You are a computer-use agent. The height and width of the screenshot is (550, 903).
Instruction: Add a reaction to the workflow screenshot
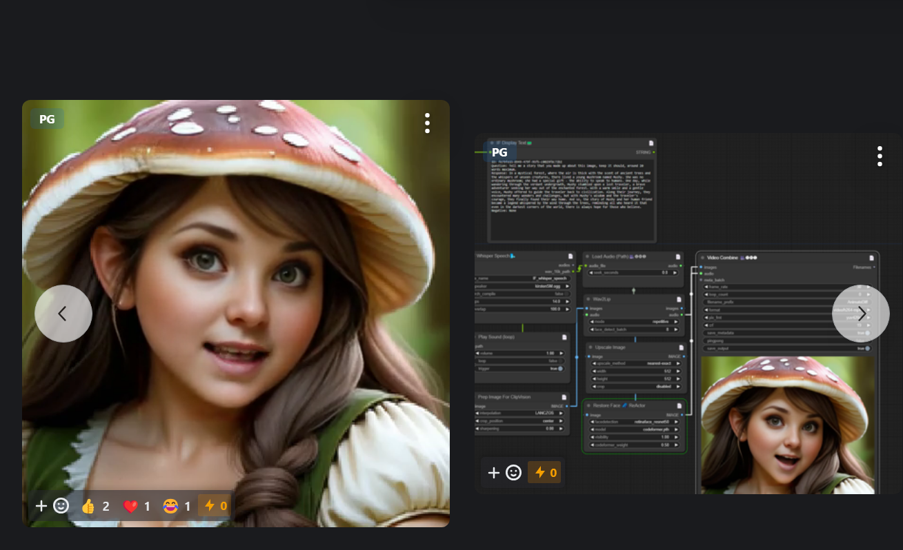504,472
